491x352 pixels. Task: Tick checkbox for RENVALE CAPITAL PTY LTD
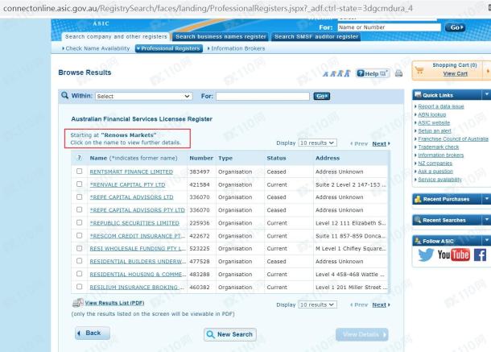(79, 184)
